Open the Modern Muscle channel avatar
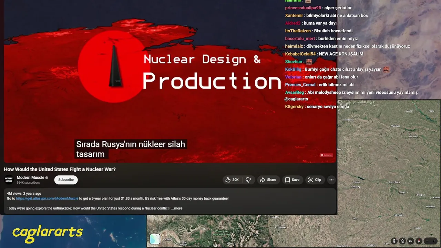The width and height of the screenshot is (441, 248). click(9, 180)
